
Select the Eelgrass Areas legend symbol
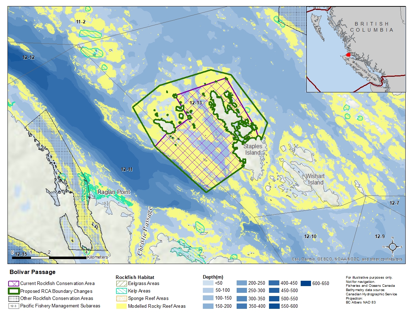121,283
